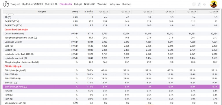This screenshot has height=105, width=222.
Task: Switch to Phân tích TA
Action: [x=51, y=4]
